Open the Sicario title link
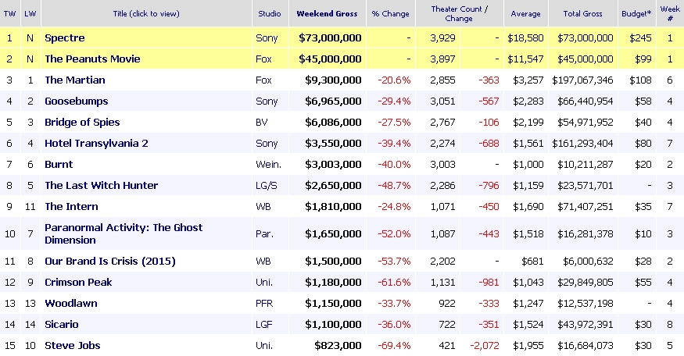684x356 pixels. pos(62,325)
